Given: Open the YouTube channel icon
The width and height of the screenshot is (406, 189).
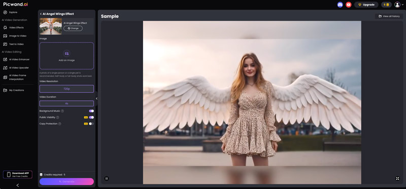Looking at the screenshot, I should pyautogui.click(x=349, y=5).
